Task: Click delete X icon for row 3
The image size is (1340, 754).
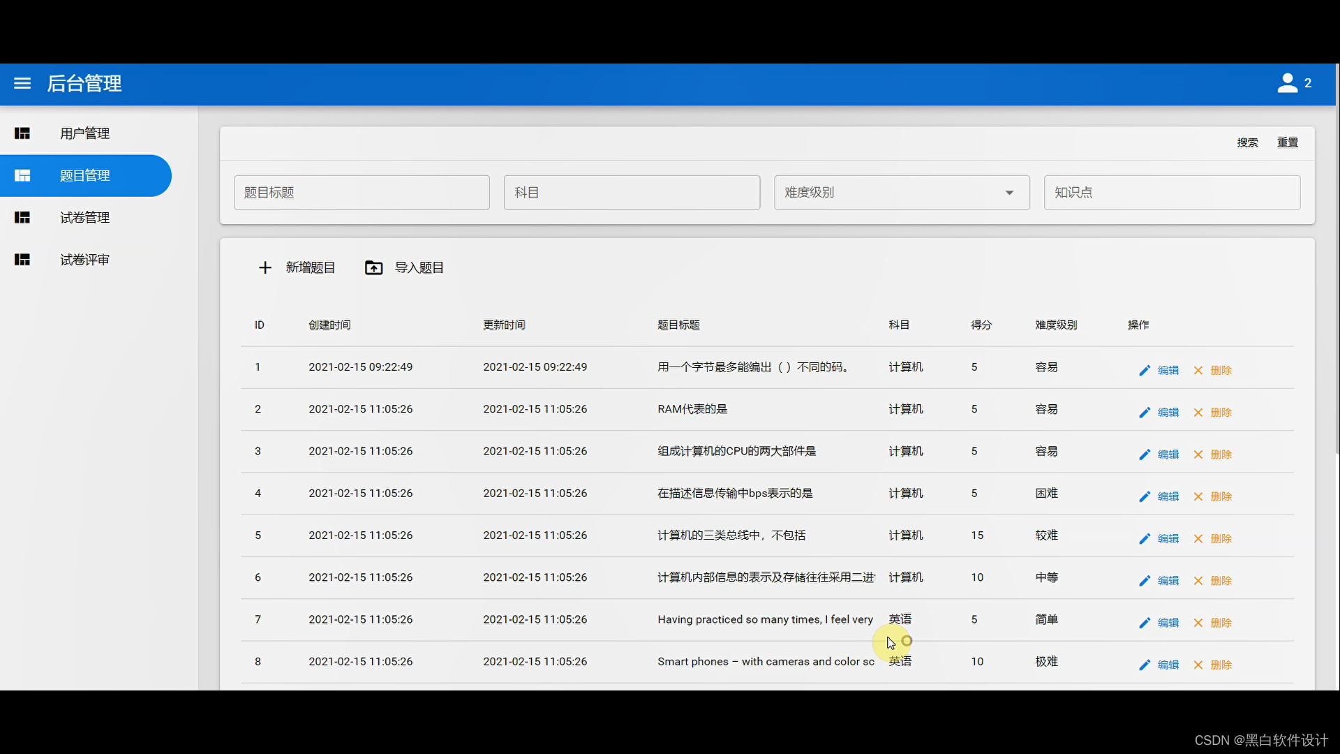Action: tap(1198, 454)
